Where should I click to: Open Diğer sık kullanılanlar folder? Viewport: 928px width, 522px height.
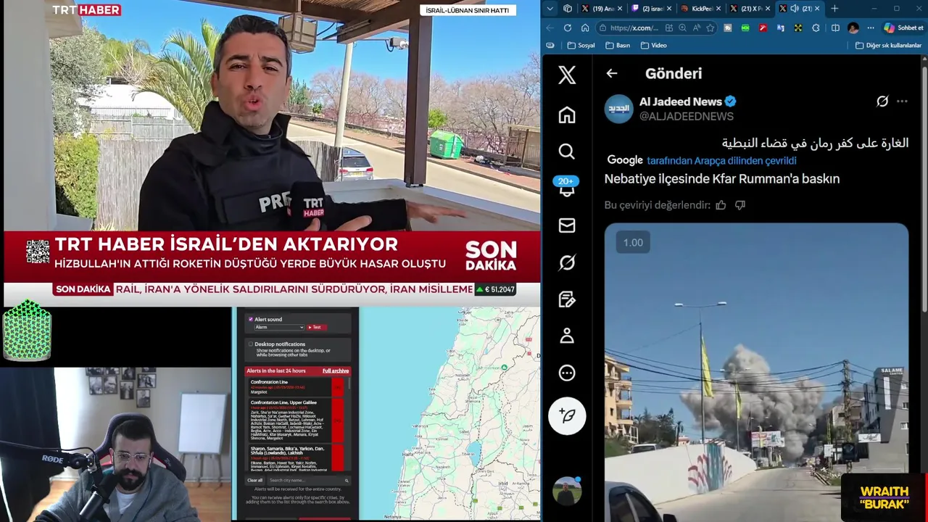(888, 45)
